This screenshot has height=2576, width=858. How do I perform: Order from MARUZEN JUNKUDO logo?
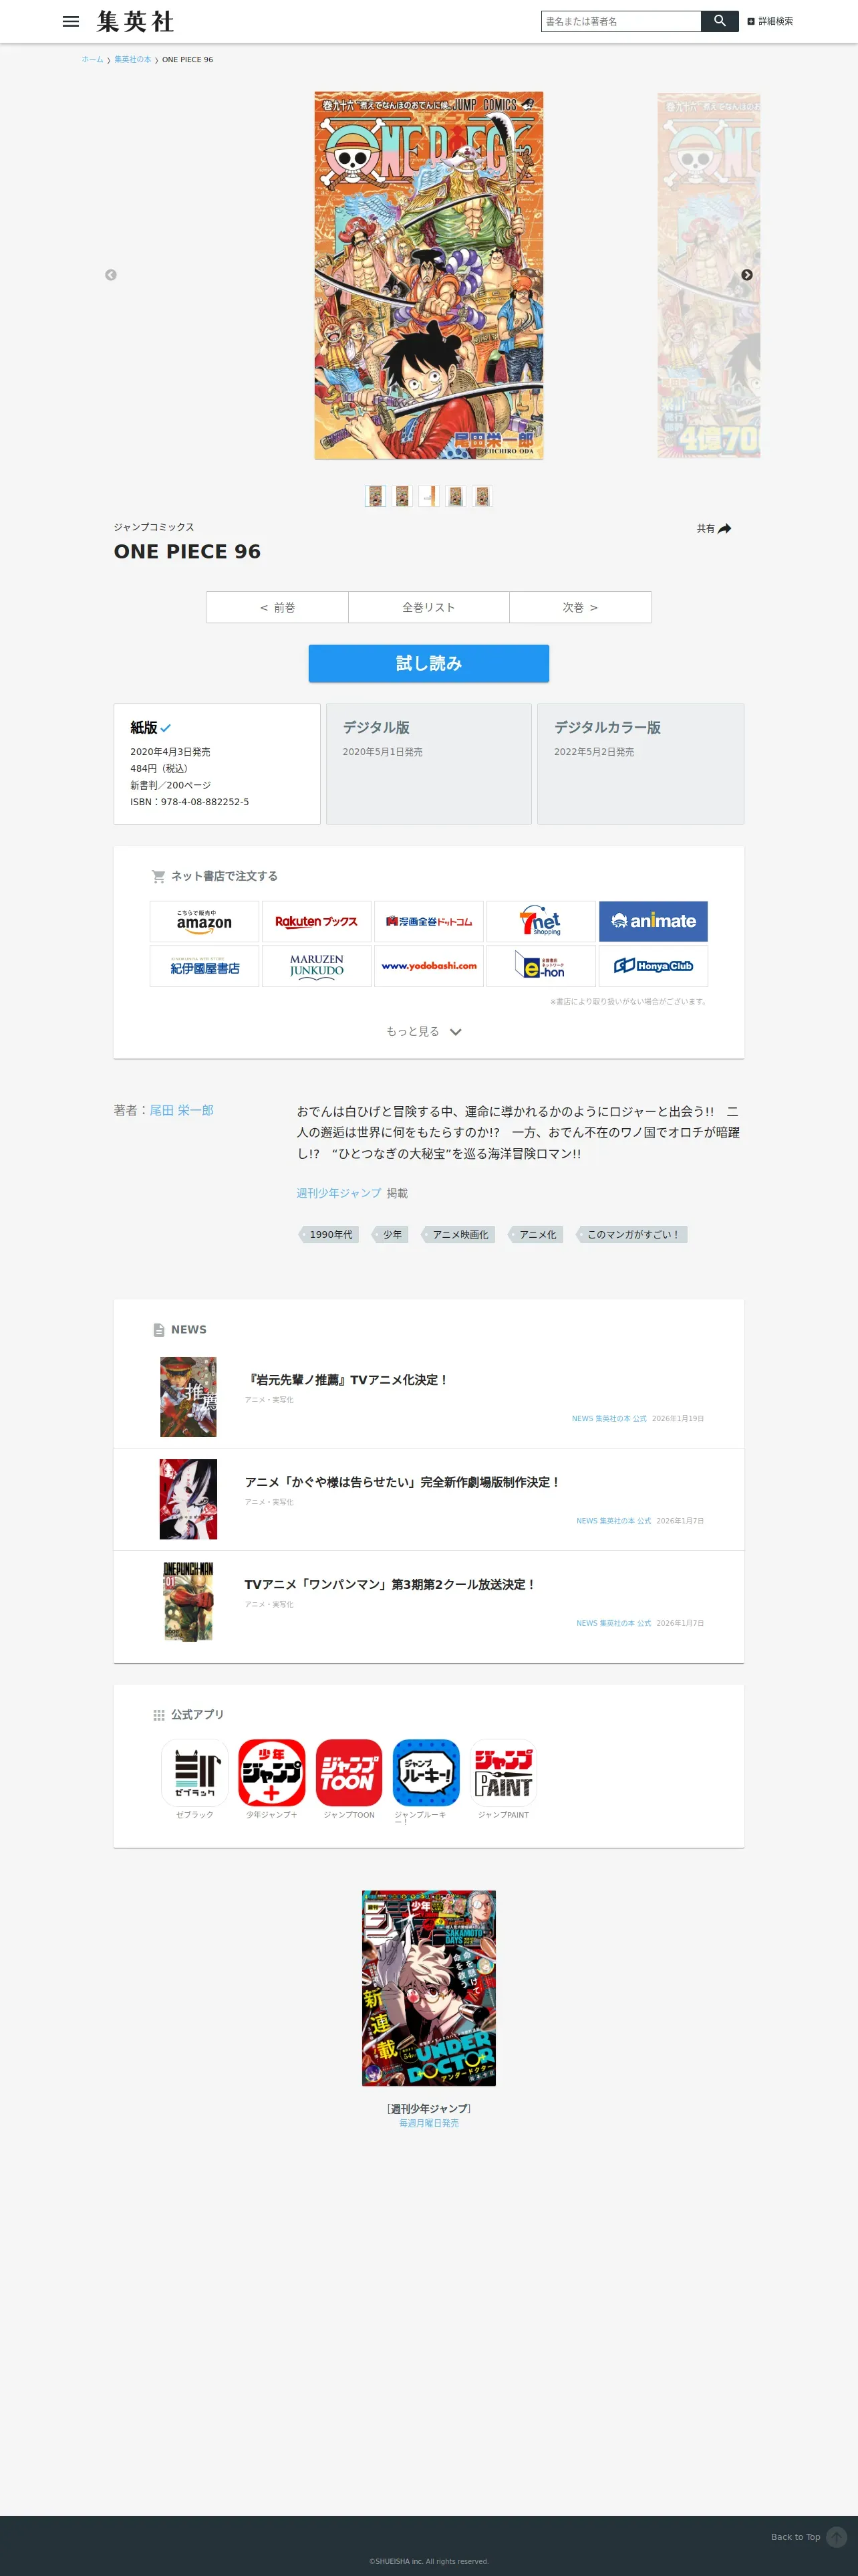(x=317, y=966)
